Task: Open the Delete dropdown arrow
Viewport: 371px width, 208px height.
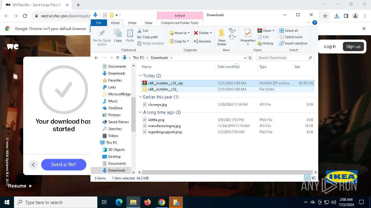Action: pyautogui.click(x=211, y=33)
